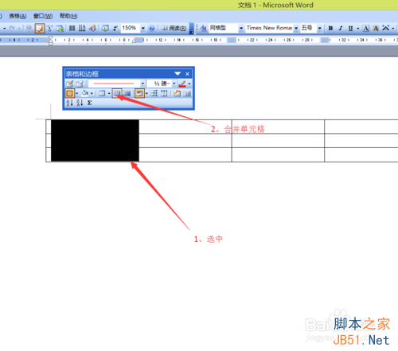The height and width of the screenshot is (351, 398).
Task: Toggle the Document Map icon
Action: pos(105,28)
